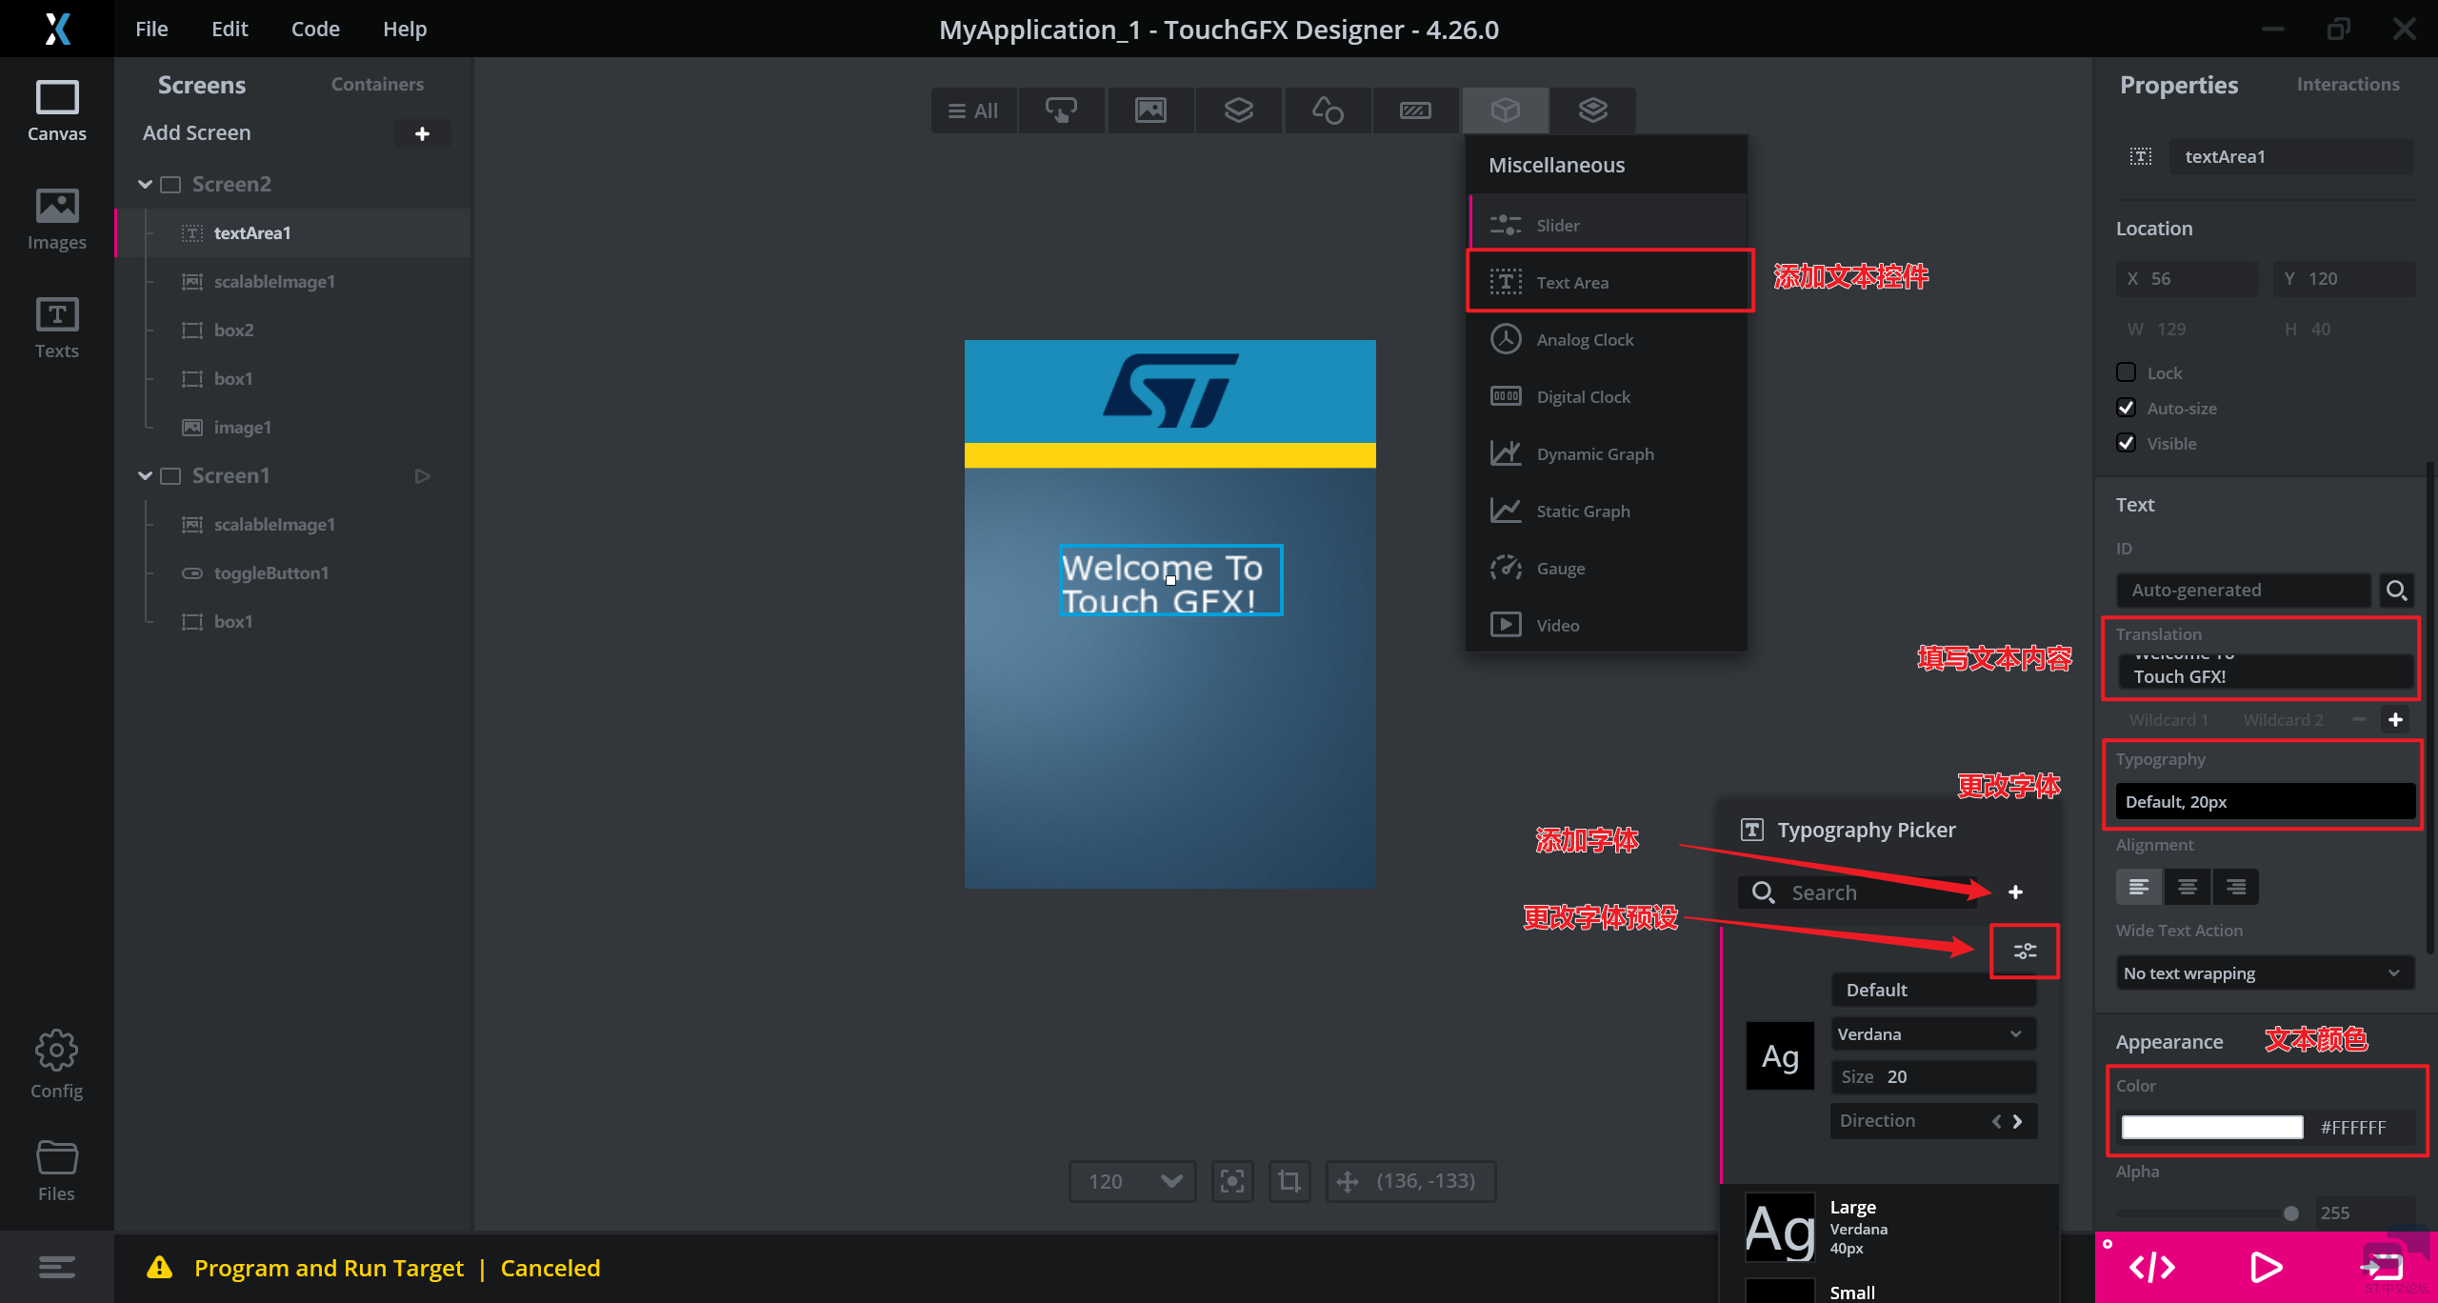Choose Slider from the Miscellaneous list
This screenshot has width=2438, height=1303.
(x=1609, y=225)
